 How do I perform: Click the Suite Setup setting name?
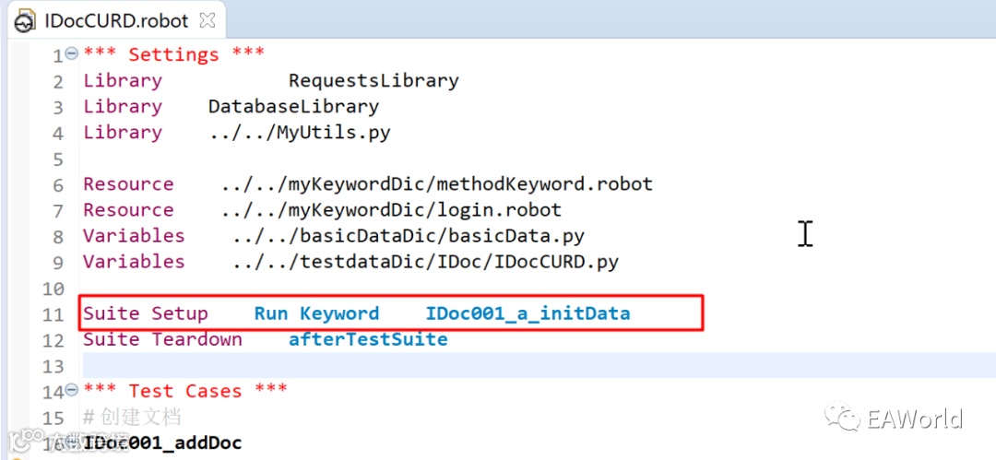146,313
